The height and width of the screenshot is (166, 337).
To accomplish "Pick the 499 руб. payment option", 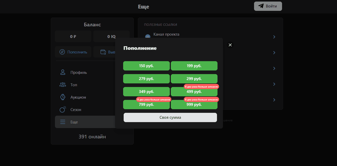I will (194, 92).
